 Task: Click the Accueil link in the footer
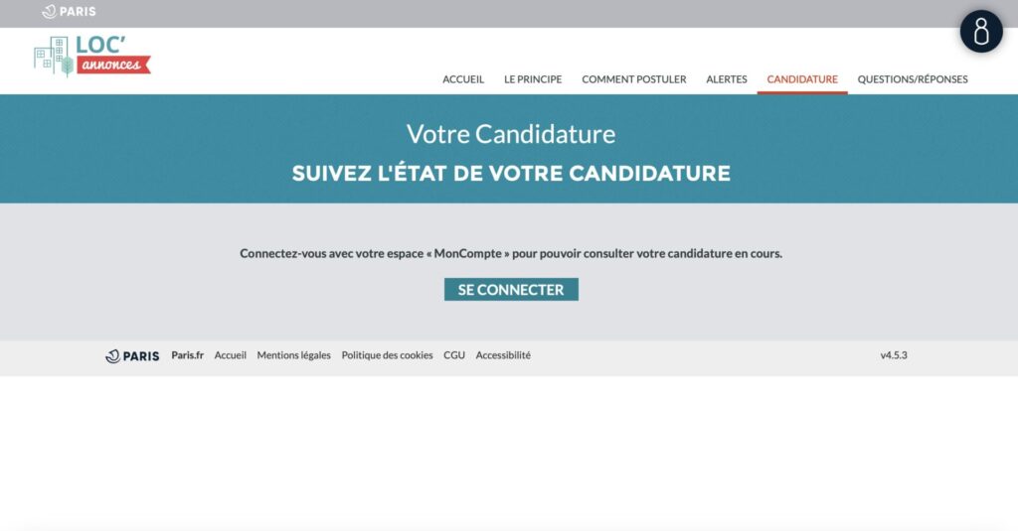[231, 355]
